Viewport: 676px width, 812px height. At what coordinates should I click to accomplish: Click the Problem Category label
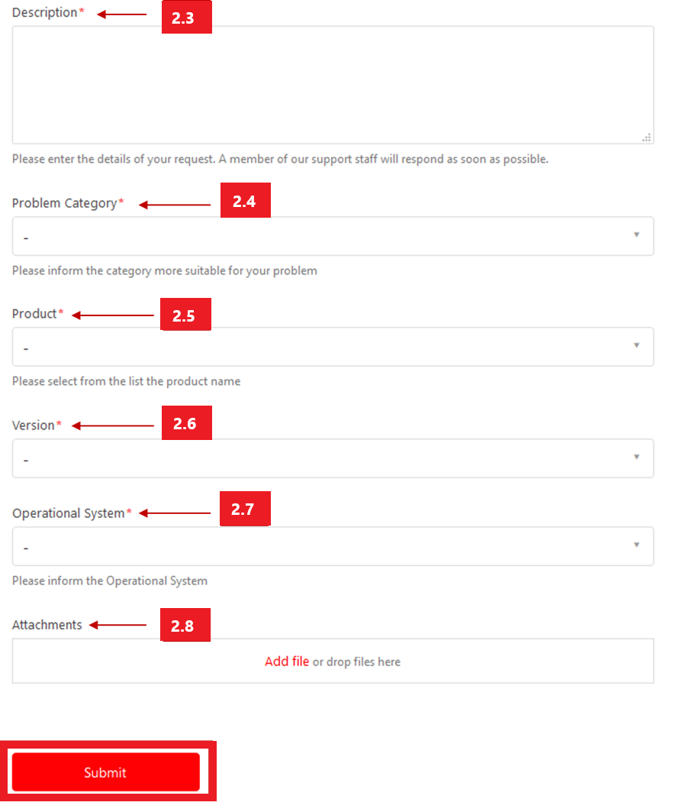65,203
